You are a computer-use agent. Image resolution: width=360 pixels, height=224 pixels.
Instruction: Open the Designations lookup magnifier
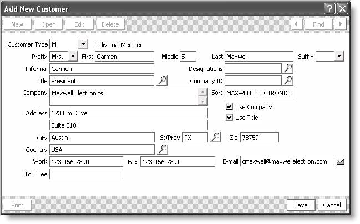click(x=288, y=68)
